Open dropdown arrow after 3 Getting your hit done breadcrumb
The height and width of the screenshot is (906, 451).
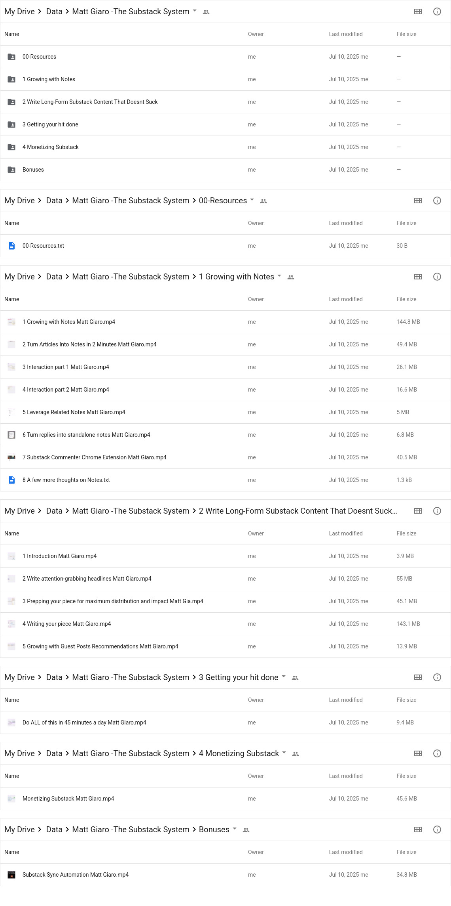[284, 677]
